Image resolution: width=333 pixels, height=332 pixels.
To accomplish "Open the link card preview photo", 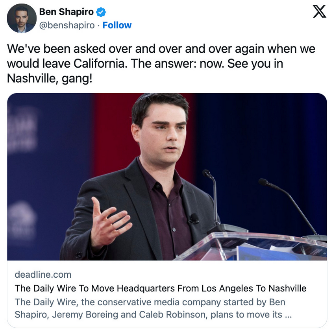I will tap(167, 177).
